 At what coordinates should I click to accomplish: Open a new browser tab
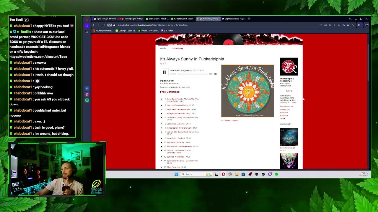[249, 19]
